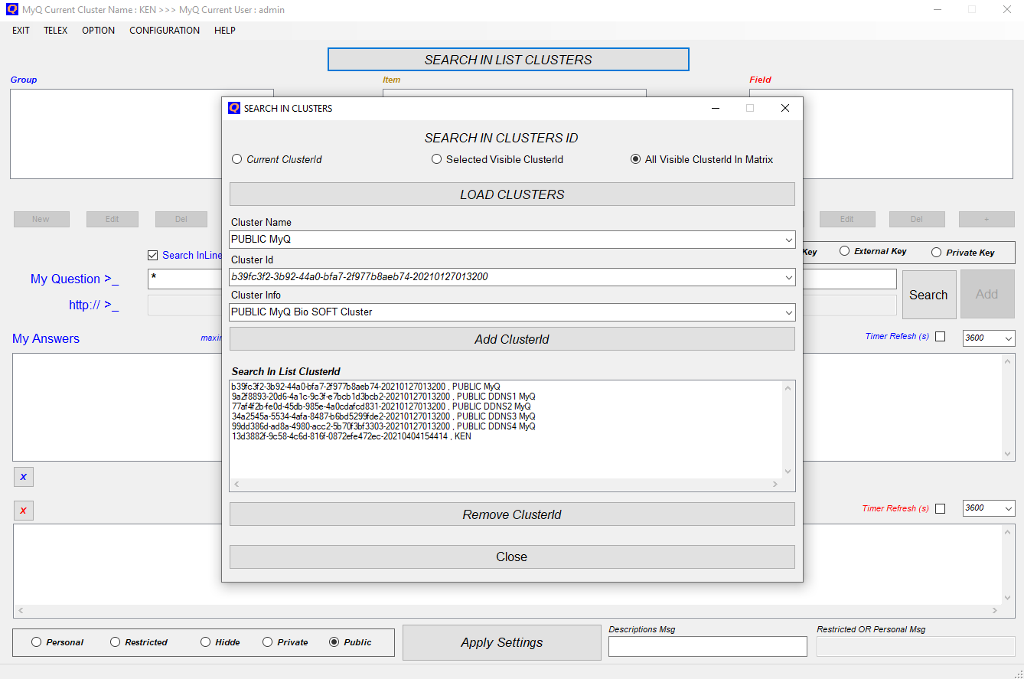Click the My Question input field
The width and height of the screenshot is (1024, 679).
184,279
